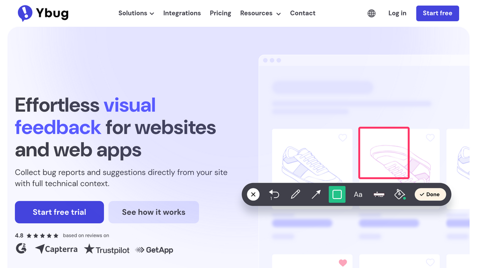477x268 pixels.
Task: Click the Capterra logo
Action: pyautogui.click(x=56, y=249)
